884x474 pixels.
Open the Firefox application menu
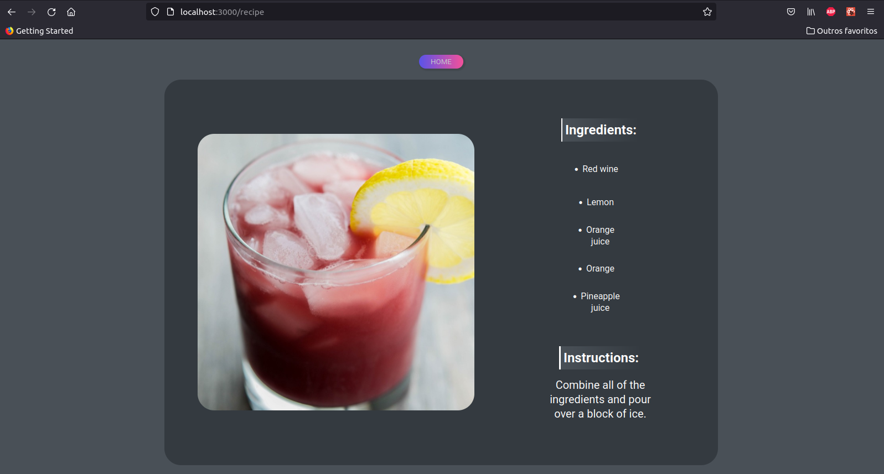point(871,12)
